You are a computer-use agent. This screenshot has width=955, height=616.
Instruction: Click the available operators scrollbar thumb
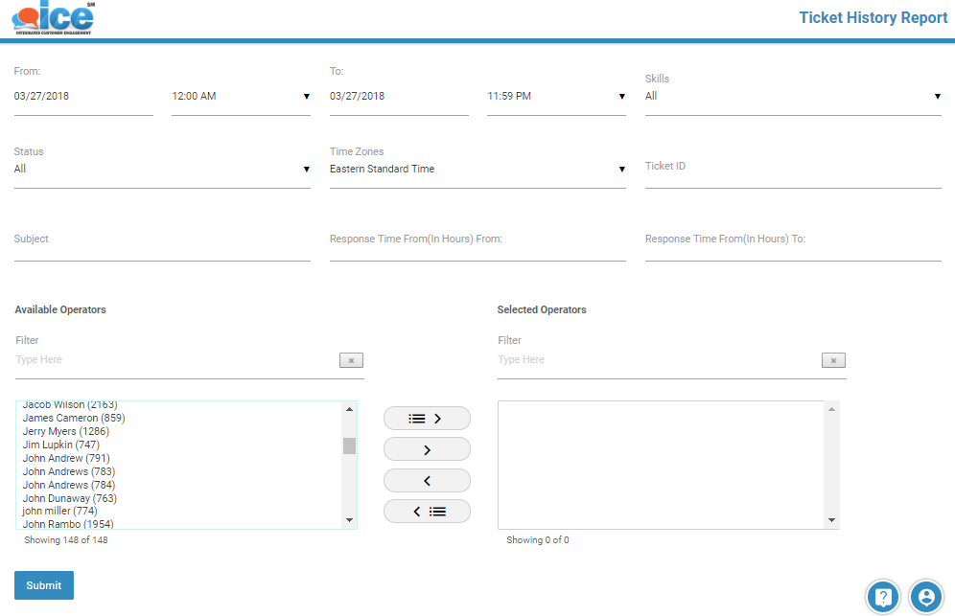coord(349,445)
